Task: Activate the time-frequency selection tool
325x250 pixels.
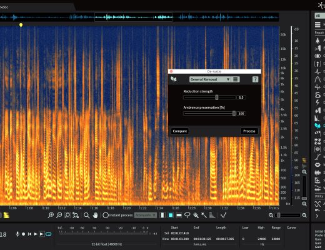Action: [x=171, y=215]
